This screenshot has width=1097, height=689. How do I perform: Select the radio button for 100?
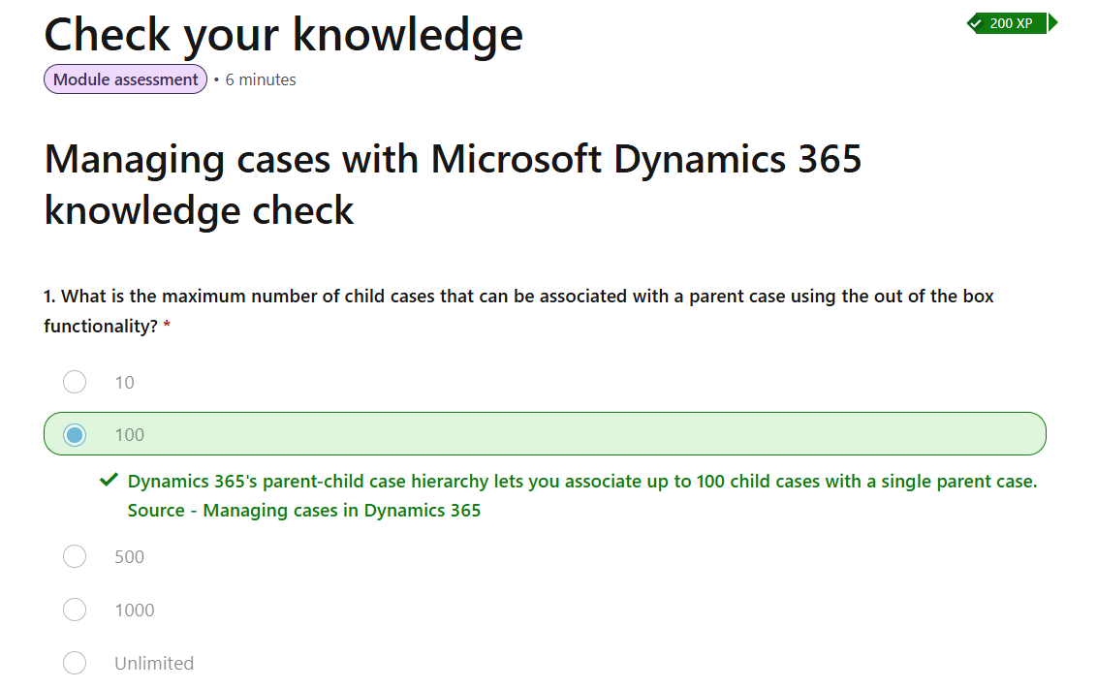[75, 435]
